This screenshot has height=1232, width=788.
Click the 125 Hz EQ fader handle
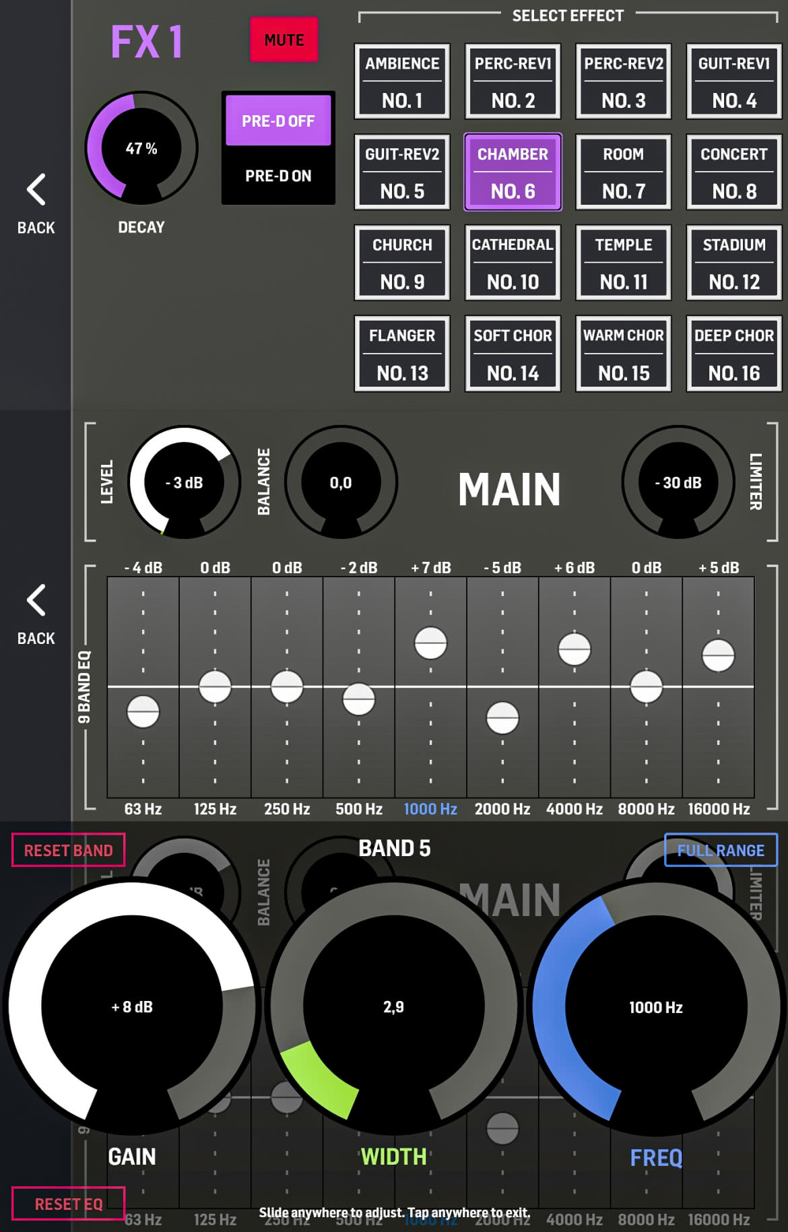(x=215, y=687)
